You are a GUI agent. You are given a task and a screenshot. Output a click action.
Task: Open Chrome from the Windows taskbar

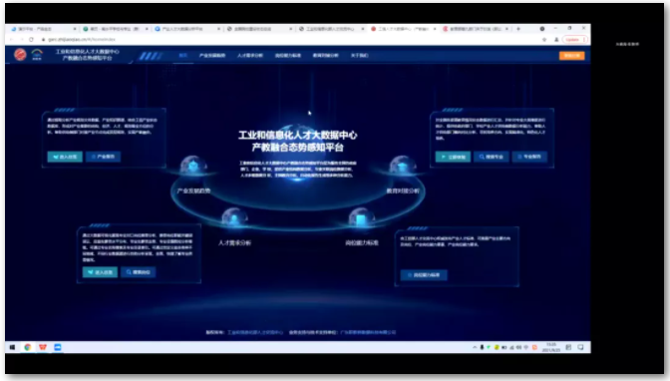point(28,347)
